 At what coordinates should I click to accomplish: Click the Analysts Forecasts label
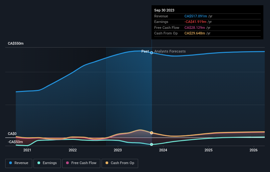coord(170,51)
